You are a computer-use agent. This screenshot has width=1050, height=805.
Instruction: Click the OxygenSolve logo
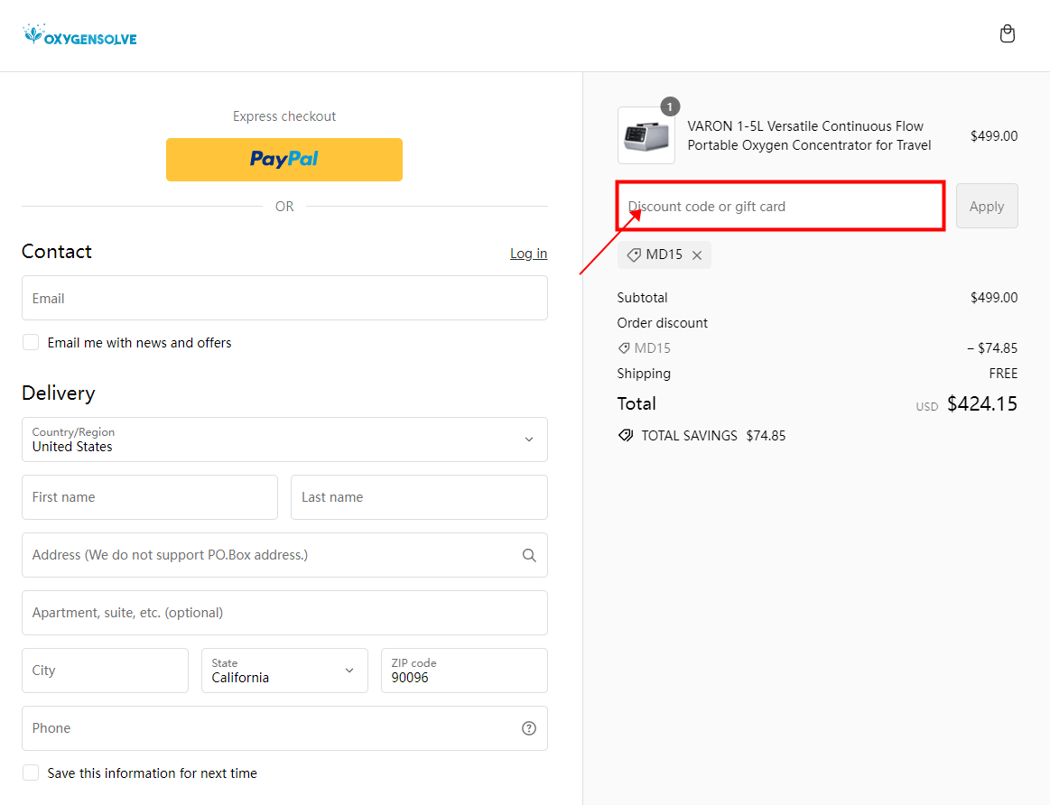click(80, 36)
